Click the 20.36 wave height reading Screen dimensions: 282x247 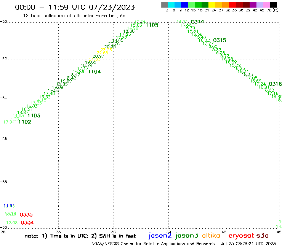tap(110, 47)
